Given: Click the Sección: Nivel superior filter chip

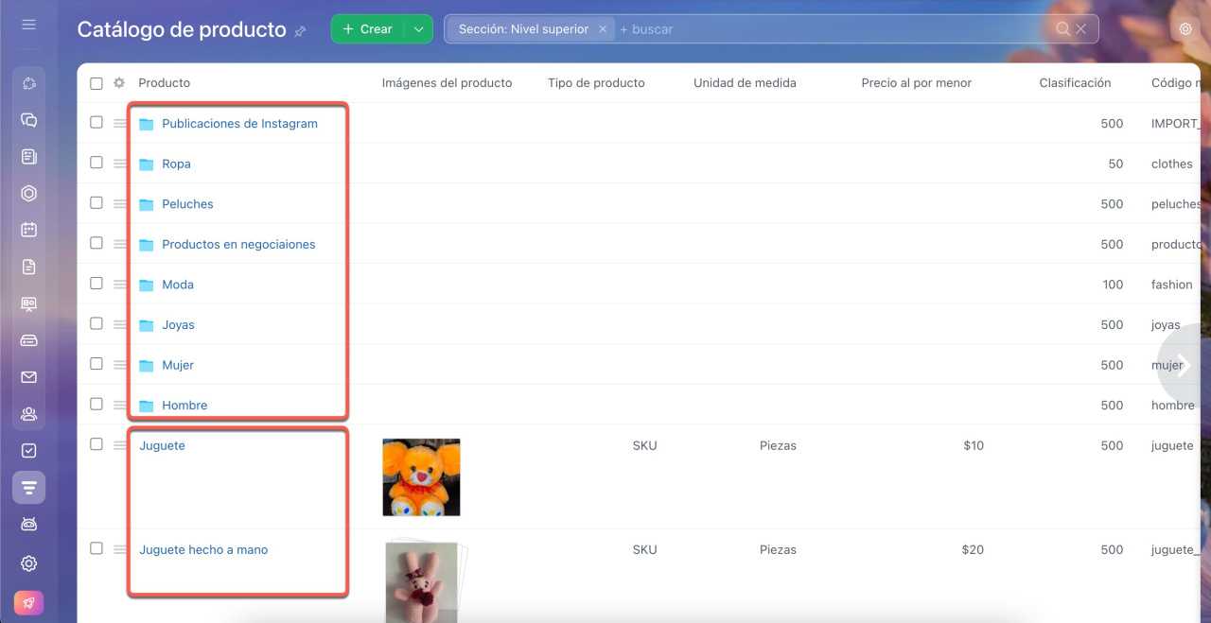Looking at the screenshot, I should tap(523, 29).
